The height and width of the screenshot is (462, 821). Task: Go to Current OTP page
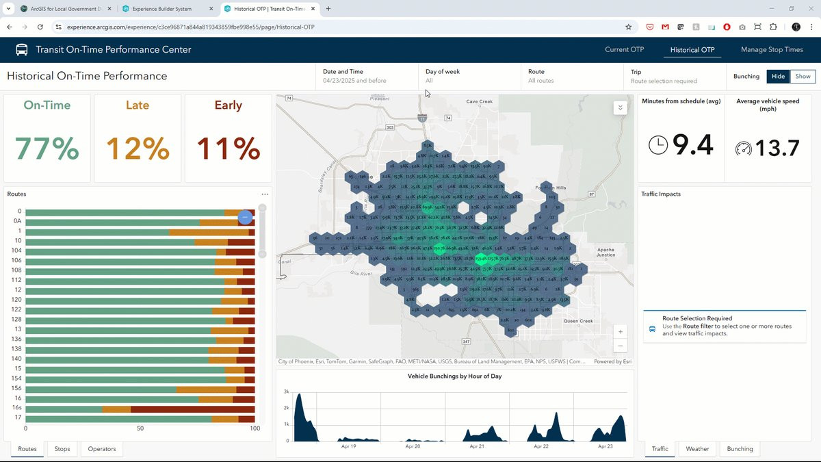coord(624,50)
